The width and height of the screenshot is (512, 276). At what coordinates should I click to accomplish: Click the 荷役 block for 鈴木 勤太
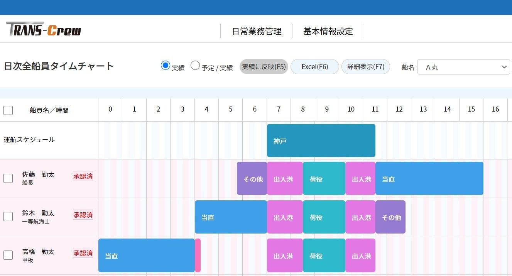(324, 217)
